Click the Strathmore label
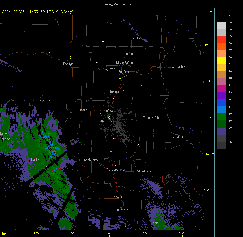This screenshot has width=243, height=237. coord(145,171)
